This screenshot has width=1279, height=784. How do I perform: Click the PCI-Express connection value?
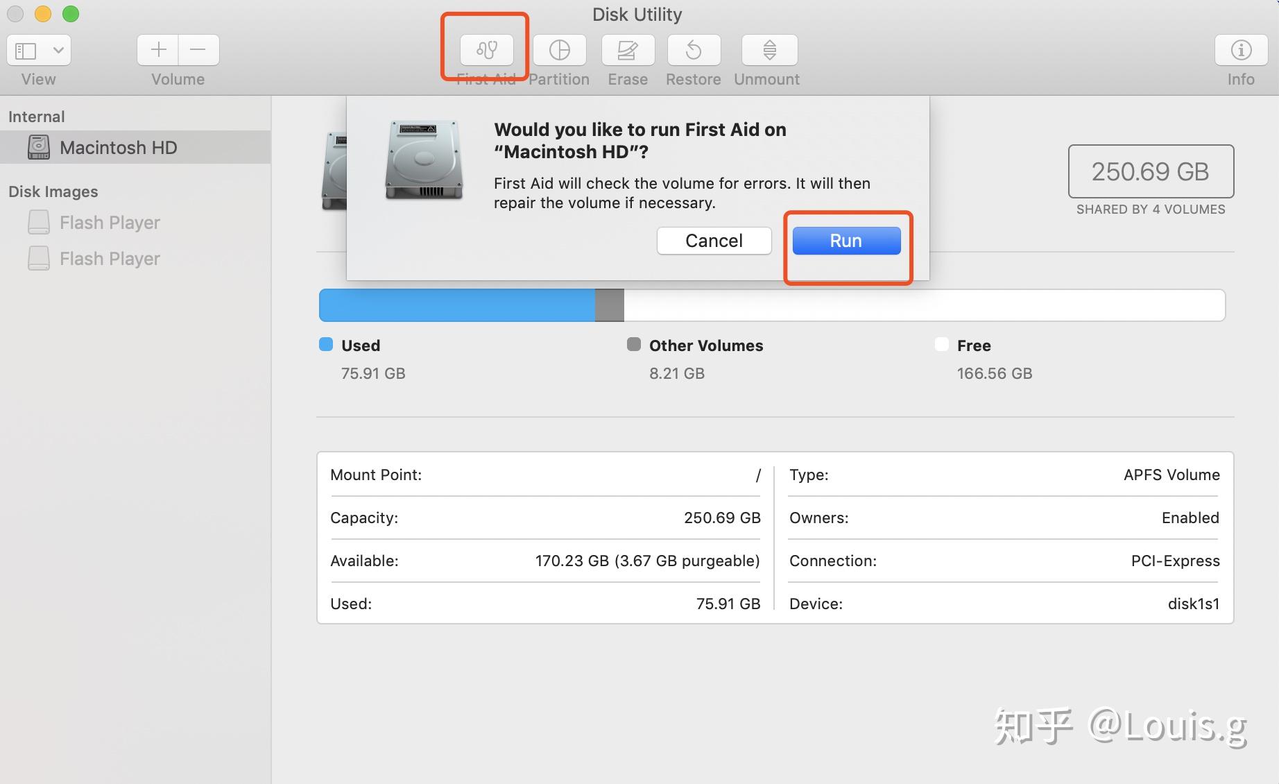(x=1176, y=561)
